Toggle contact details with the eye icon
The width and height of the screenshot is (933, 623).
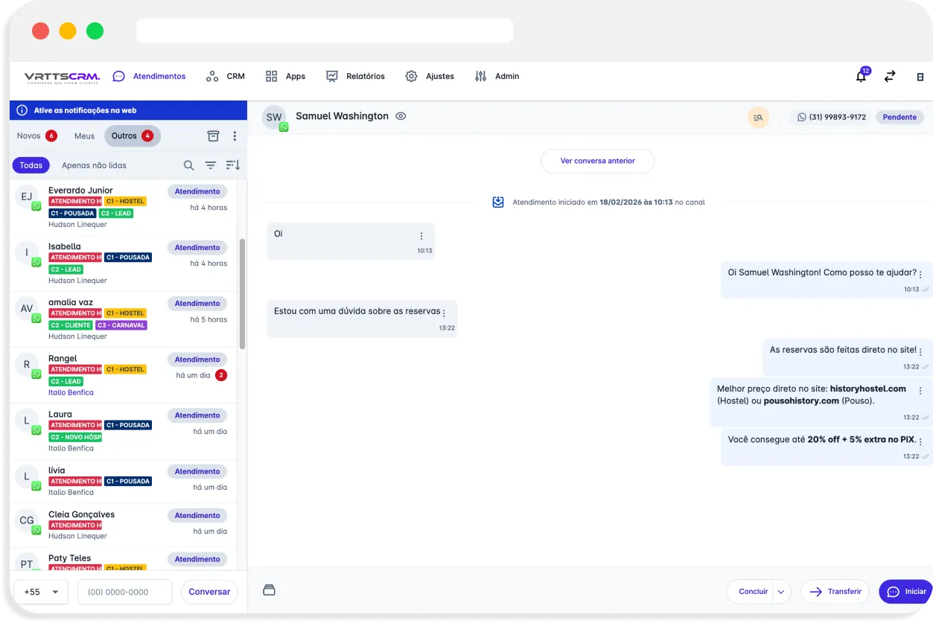401,116
